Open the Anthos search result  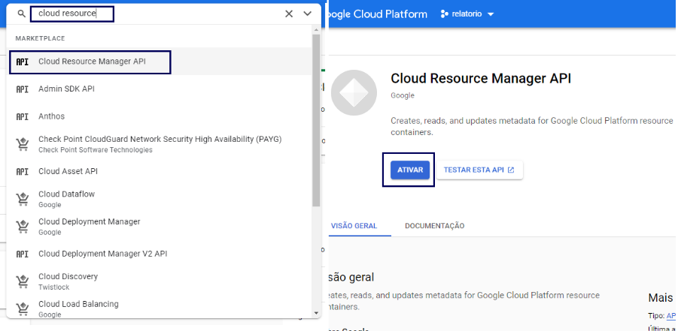tap(159, 116)
